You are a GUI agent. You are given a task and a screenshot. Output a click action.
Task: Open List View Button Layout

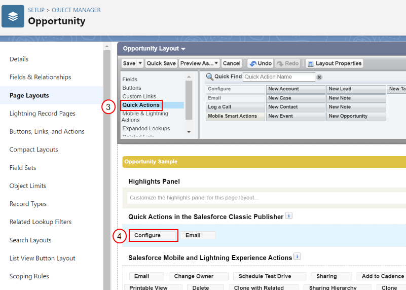42,258
